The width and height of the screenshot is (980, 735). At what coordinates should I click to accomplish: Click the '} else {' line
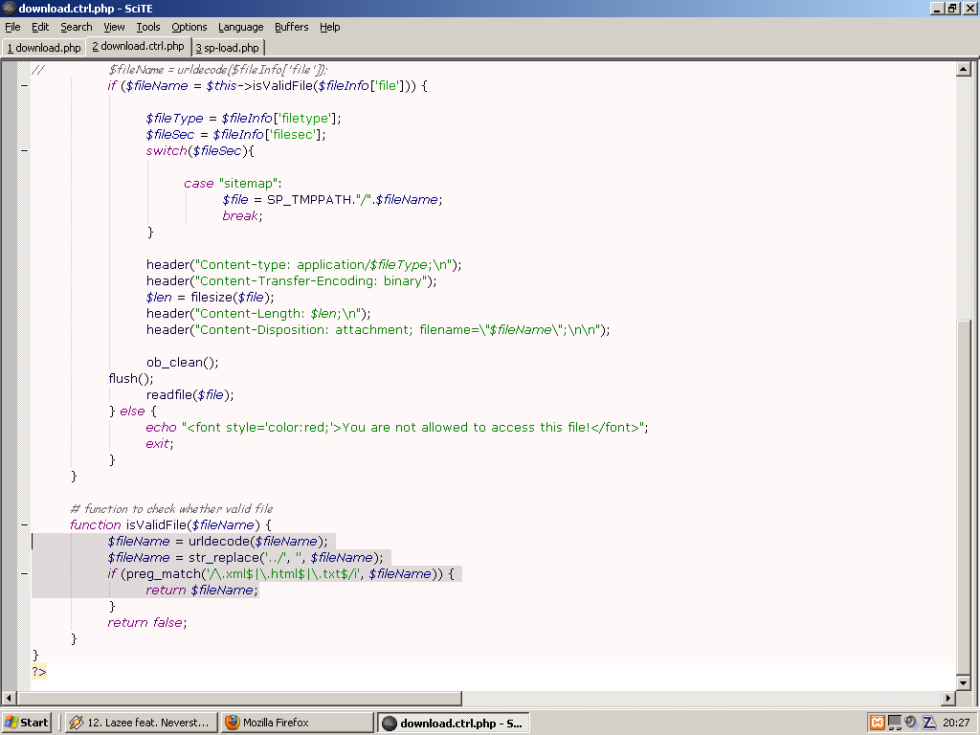(x=132, y=412)
